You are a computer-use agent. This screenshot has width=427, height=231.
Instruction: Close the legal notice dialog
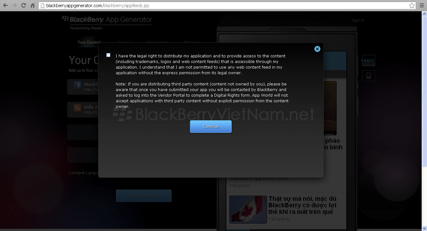coord(317,49)
